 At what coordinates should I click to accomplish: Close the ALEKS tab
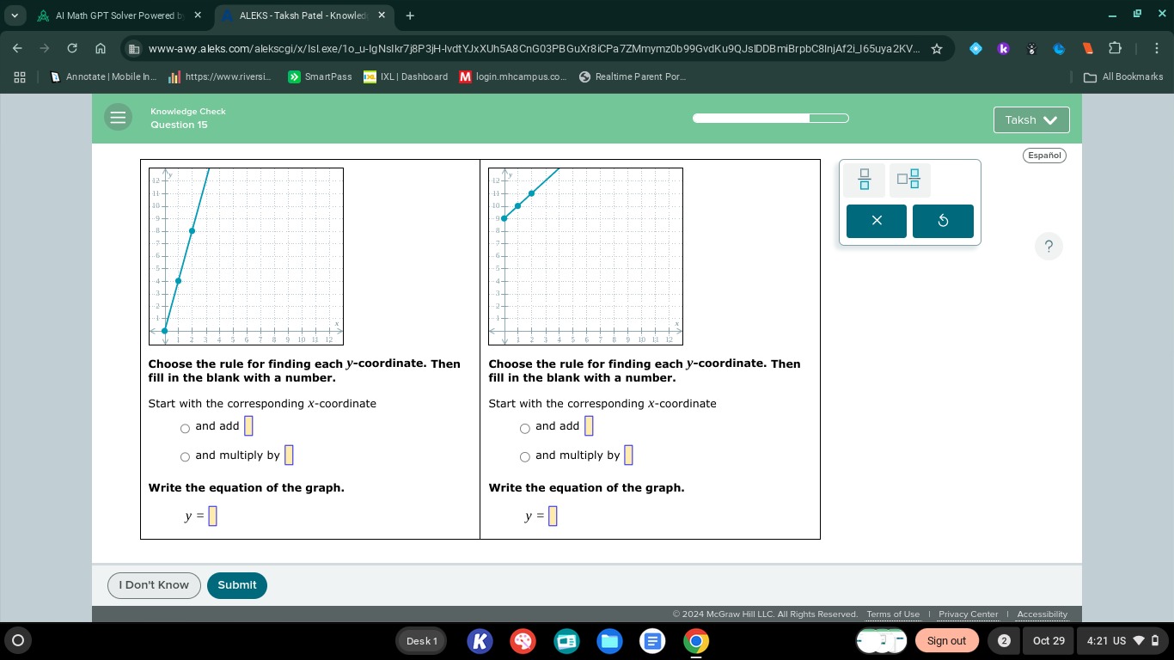pos(382,15)
